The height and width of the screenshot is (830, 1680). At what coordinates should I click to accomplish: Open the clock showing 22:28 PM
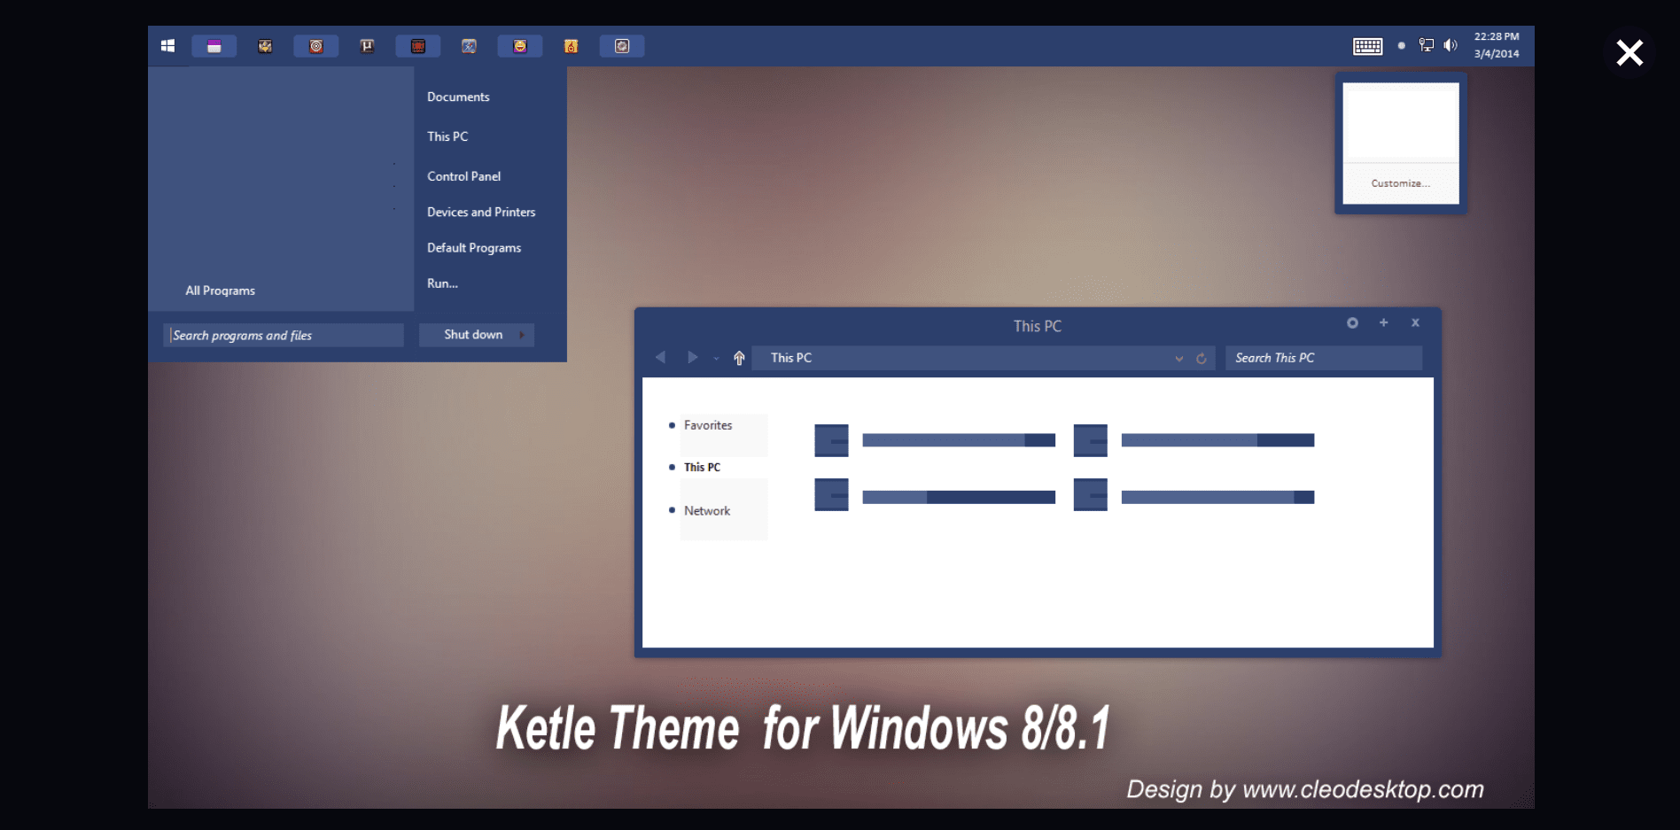tap(1497, 45)
